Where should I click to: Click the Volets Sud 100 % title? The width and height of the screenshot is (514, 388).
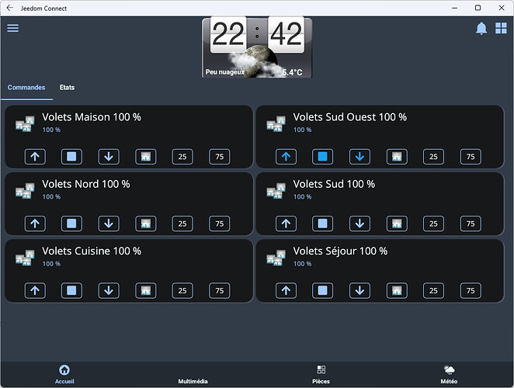334,184
